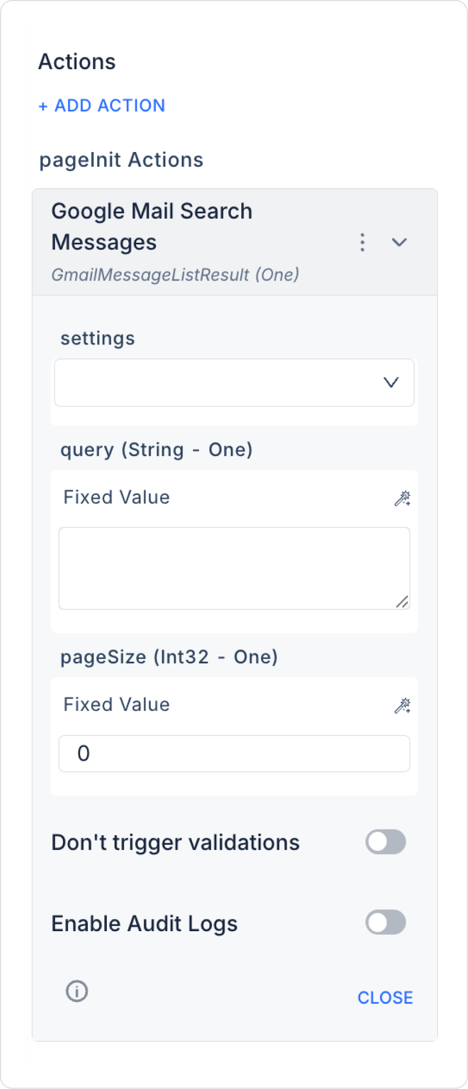Click the GmailMessageListResult (One) subtitle
This screenshot has width=468, height=1089.
175,275
